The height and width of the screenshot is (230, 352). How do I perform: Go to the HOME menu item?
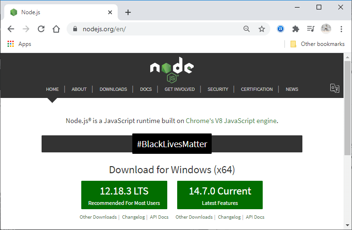coord(52,89)
